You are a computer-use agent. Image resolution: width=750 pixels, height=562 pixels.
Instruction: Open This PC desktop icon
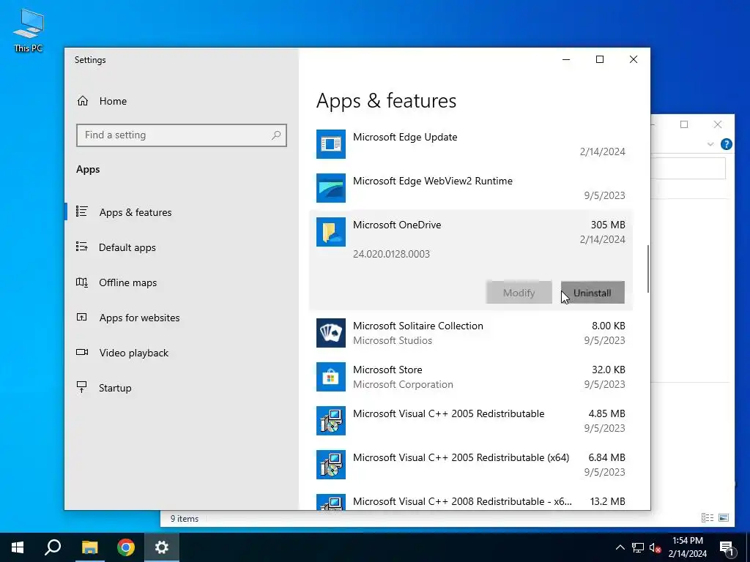coord(29,29)
